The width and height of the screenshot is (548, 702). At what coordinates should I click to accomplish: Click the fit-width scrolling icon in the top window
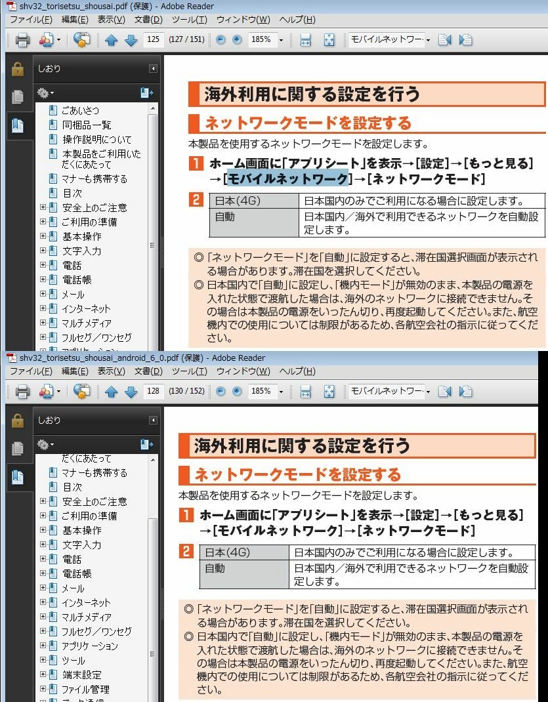pos(305,40)
